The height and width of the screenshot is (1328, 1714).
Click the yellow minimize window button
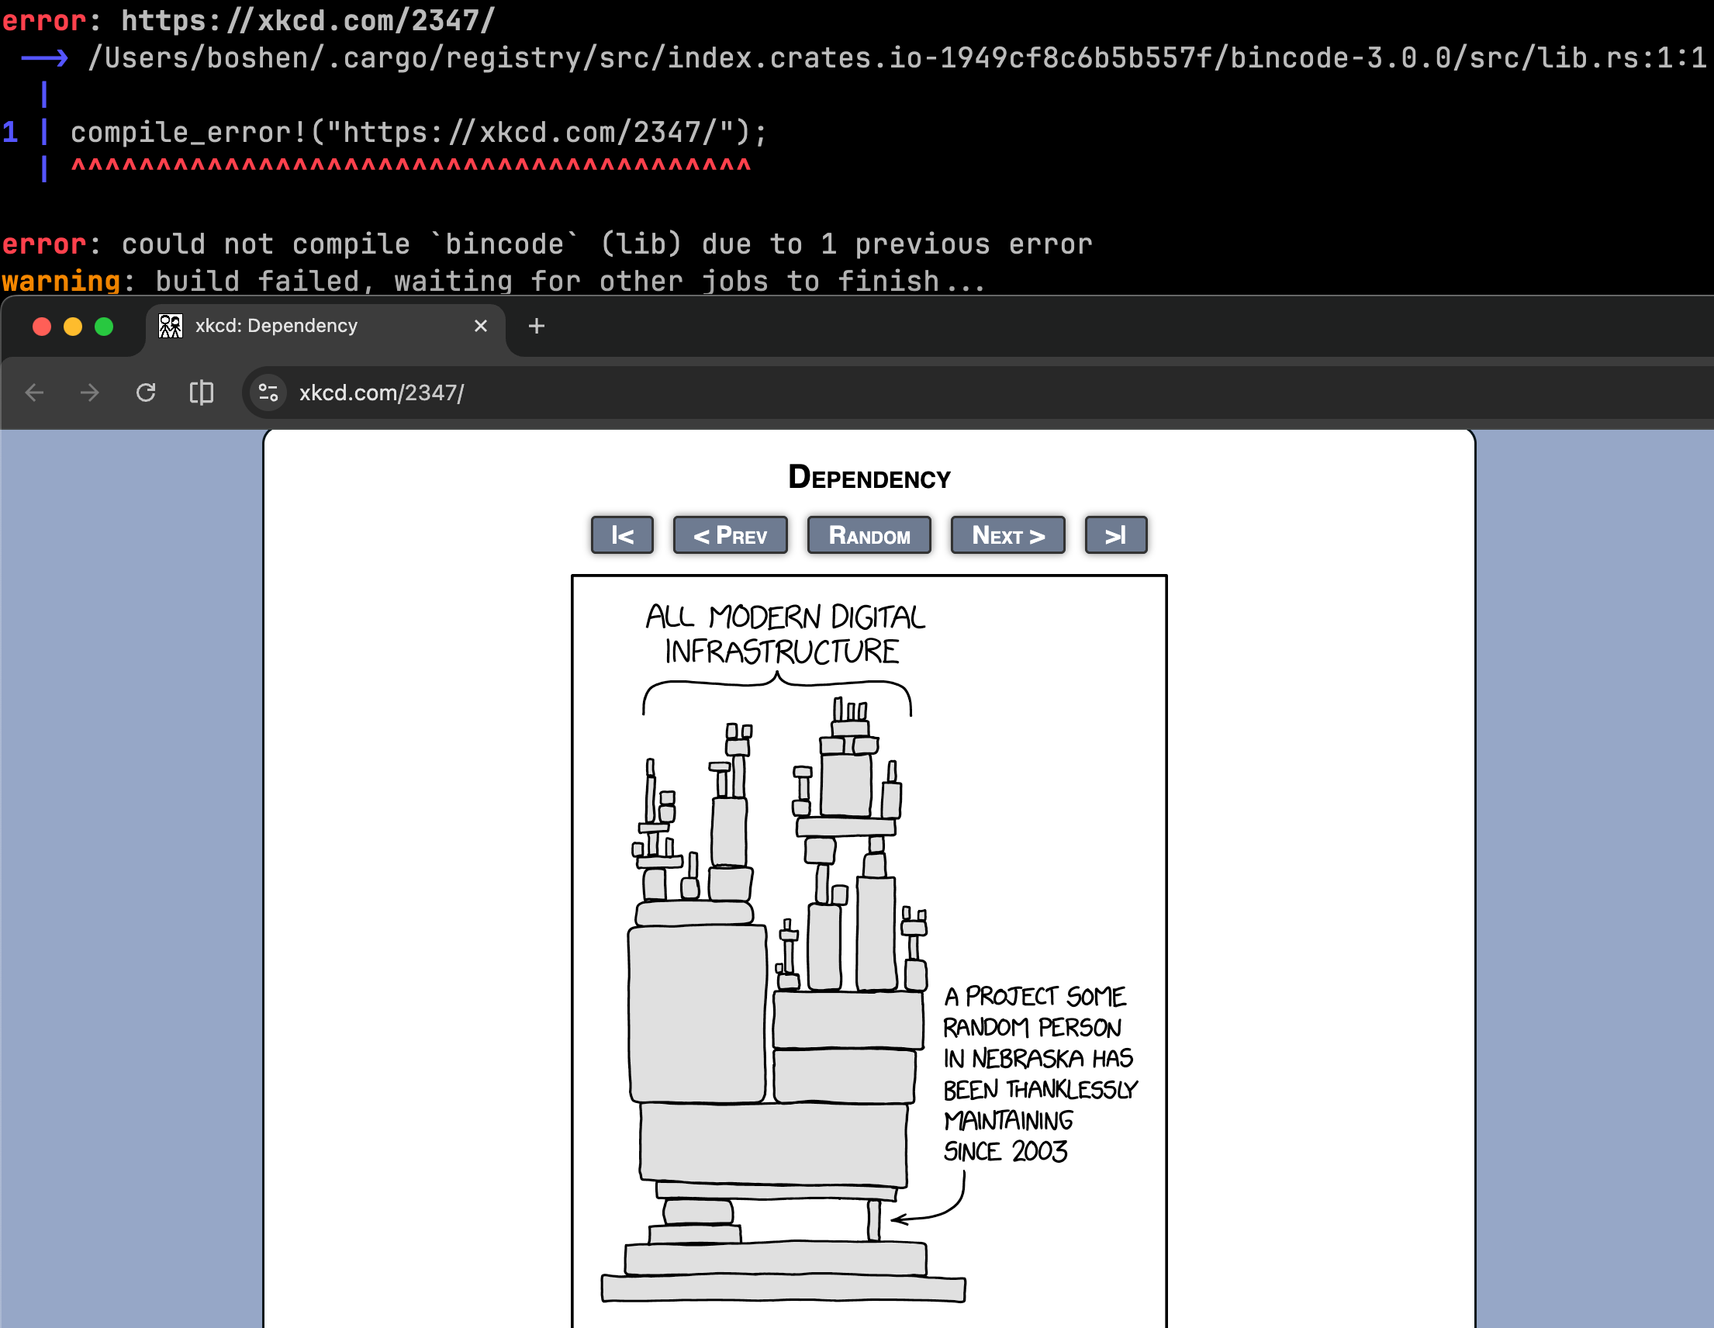(x=73, y=327)
